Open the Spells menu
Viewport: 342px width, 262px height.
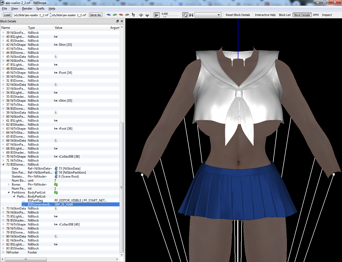(x=40, y=9)
